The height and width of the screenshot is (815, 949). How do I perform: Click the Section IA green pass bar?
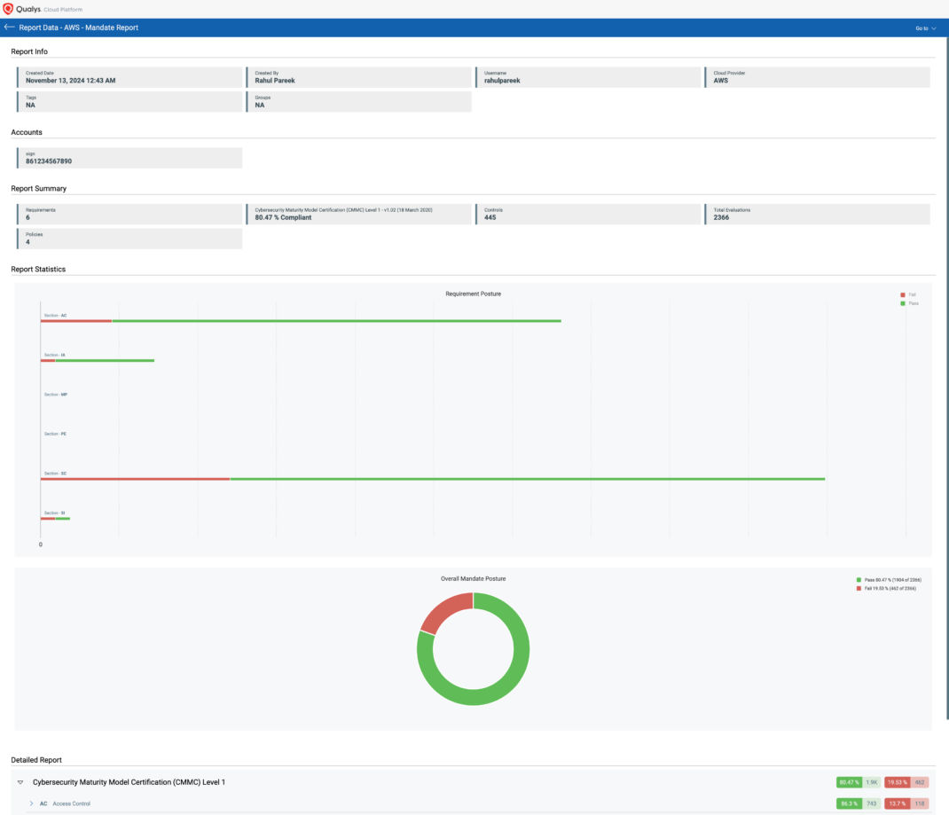click(x=105, y=361)
